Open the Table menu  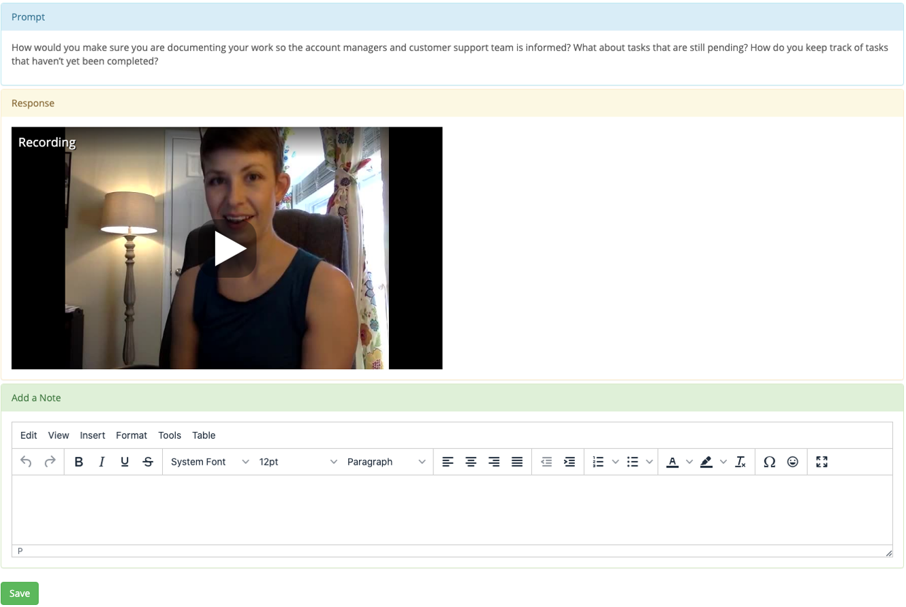(204, 435)
